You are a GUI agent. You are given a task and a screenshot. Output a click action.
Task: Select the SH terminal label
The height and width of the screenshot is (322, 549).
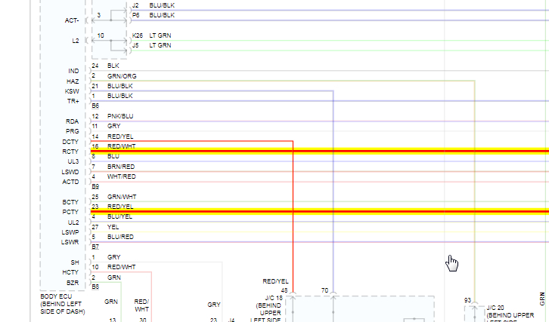[x=75, y=262]
